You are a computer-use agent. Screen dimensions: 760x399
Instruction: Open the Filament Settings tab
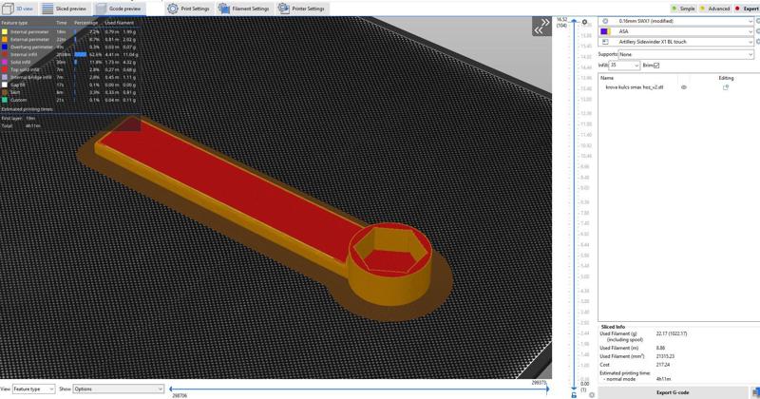pyautogui.click(x=244, y=9)
